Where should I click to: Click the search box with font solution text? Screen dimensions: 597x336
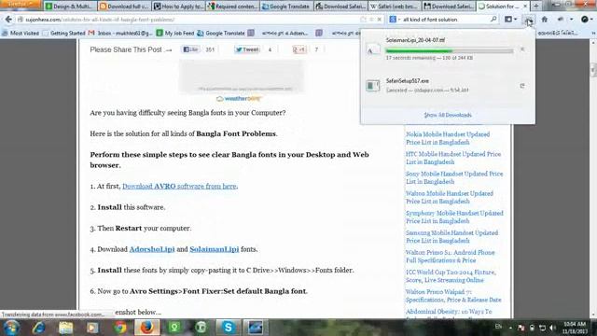(x=445, y=20)
